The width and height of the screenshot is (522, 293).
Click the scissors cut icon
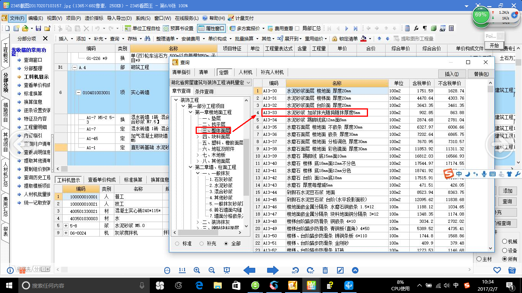[60, 29]
